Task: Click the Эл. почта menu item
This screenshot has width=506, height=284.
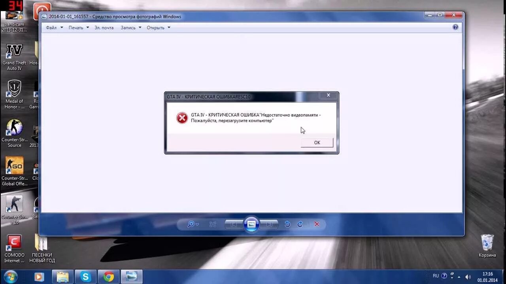Action: click(x=104, y=28)
